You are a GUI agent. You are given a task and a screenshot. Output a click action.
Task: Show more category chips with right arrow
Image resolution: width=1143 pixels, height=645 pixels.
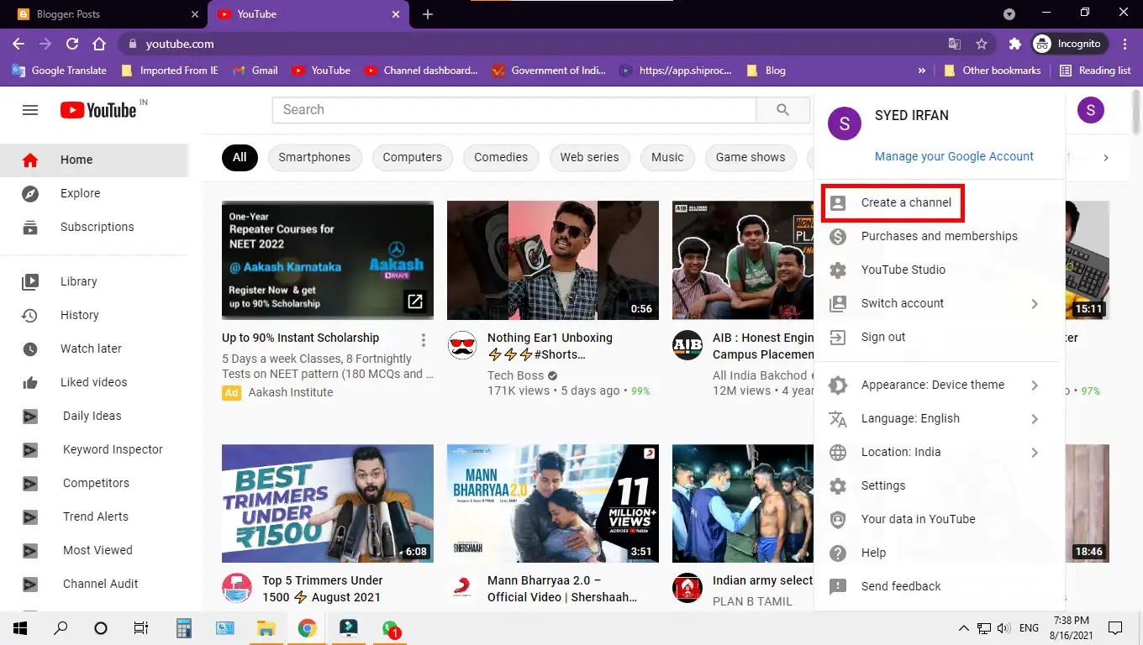(x=1106, y=158)
